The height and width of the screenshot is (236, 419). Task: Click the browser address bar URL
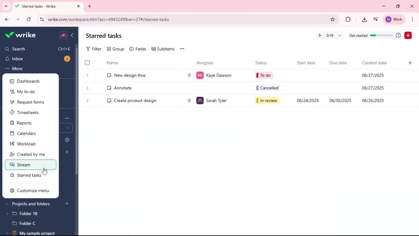pos(108,19)
